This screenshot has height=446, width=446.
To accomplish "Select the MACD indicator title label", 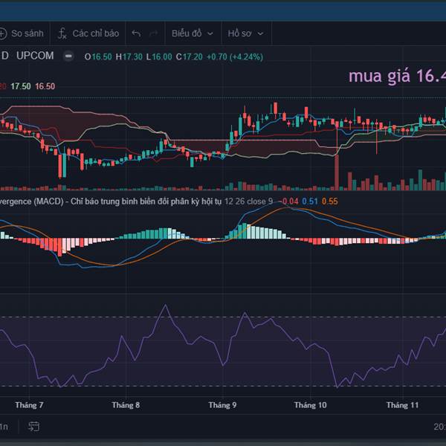I will pos(110,201).
